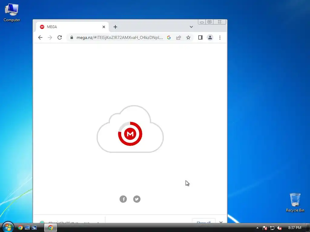Bookmark this tab with the star
The width and height of the screenshot is (310, 232).
[188, 37]
